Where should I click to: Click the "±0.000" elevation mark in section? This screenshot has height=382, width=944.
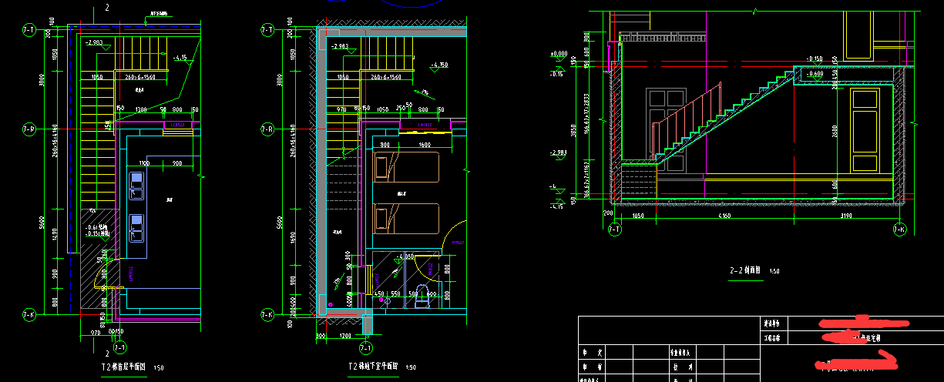coord(559,54)
